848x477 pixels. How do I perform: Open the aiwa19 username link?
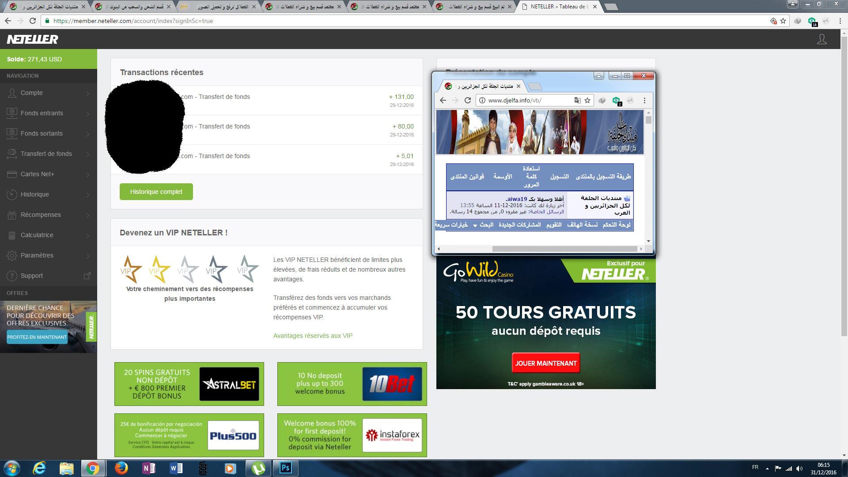click(517, 199)
